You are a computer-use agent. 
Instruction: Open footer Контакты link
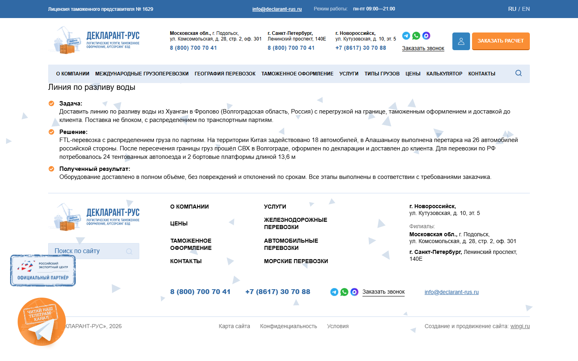coord(186,261)
